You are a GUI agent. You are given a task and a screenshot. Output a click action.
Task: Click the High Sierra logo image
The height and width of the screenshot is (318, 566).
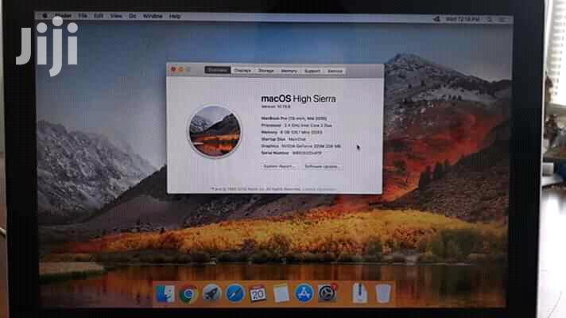point(215,131)
